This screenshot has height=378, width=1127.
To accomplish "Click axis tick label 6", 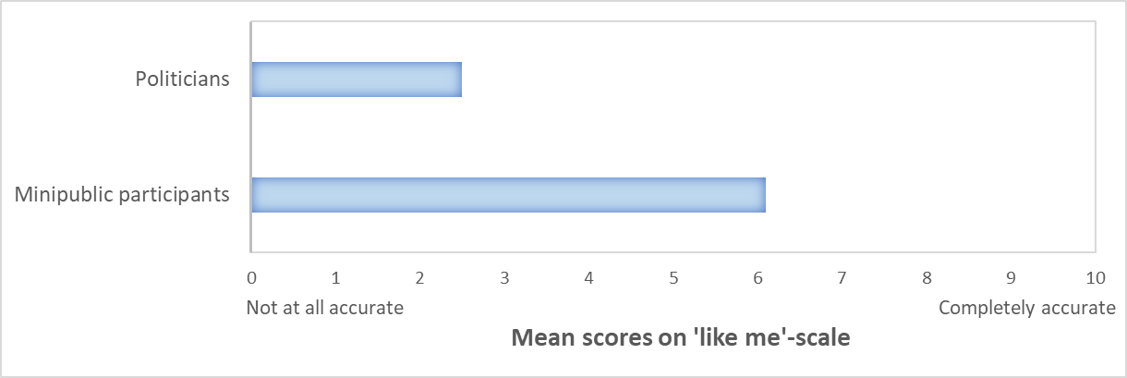I will (x=757, y=277).
